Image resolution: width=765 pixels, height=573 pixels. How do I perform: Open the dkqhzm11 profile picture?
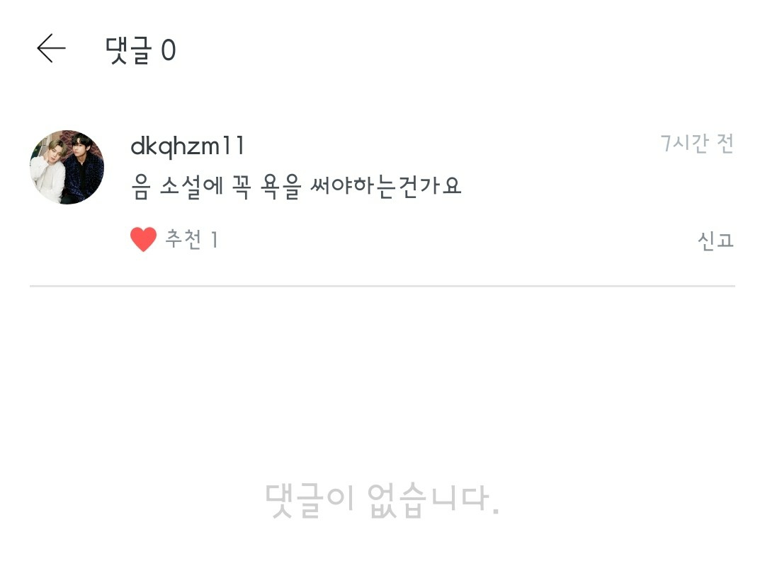[67, 167]
